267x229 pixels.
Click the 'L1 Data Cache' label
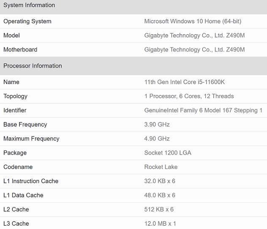(x=23, y=195)
